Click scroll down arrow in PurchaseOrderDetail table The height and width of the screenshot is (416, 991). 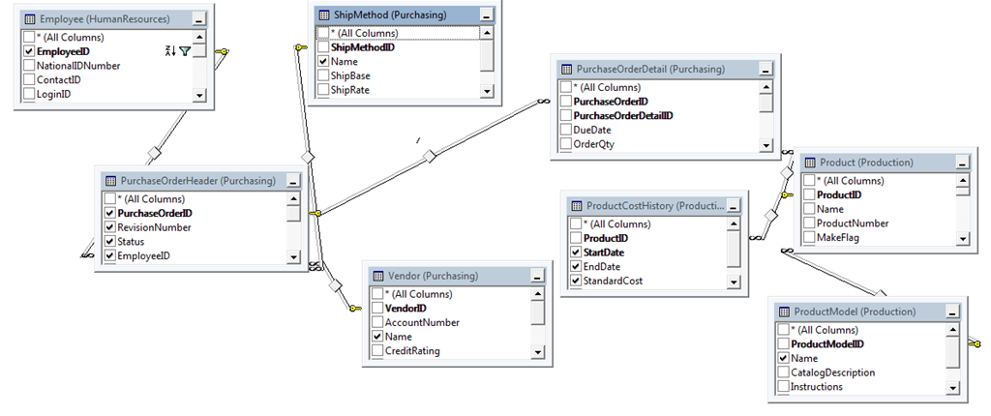click(x=766, y=145)
